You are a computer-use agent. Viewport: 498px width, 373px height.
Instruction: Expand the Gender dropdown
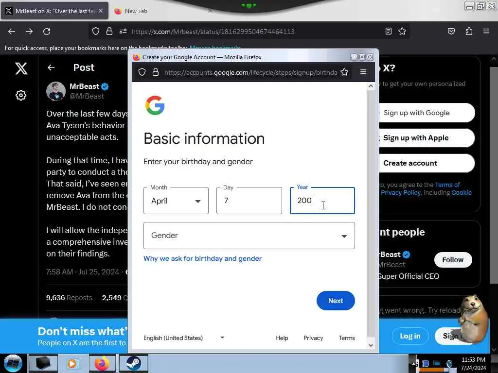(249, 236)
